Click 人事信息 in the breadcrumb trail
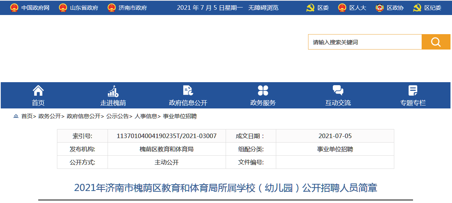The width and height of the screenshot is (452, 203). click(146, 116)
